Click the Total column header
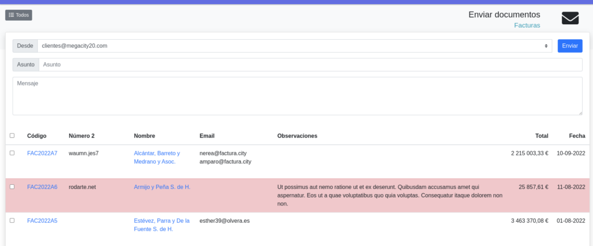Image resolution: width=593 pixels, height=246 pixels. 541,136
